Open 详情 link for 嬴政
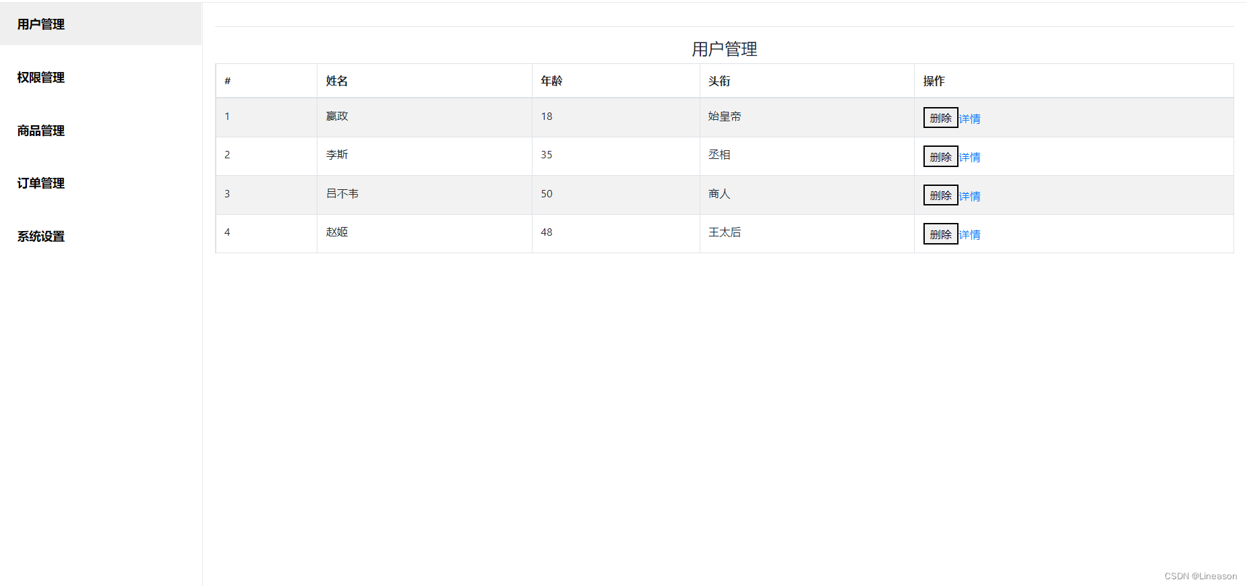Screen dimensions: 1247x586 [969, 119]
